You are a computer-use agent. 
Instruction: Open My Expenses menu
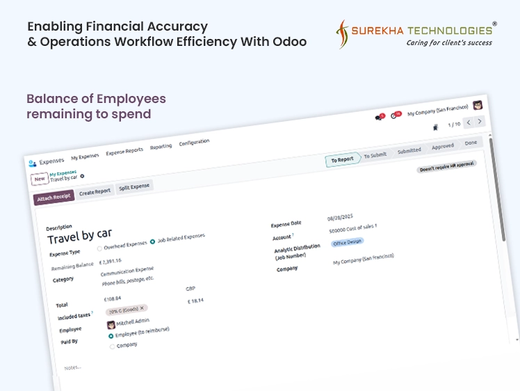pyautogui.click(x=85, y=157)
